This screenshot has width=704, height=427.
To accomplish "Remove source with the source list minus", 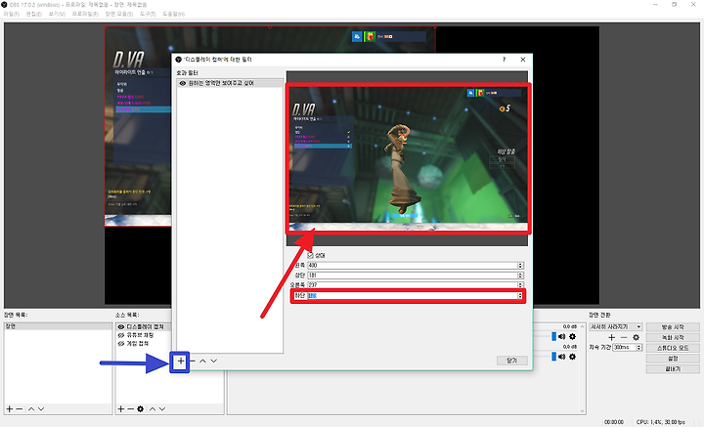I will point(130,409).
